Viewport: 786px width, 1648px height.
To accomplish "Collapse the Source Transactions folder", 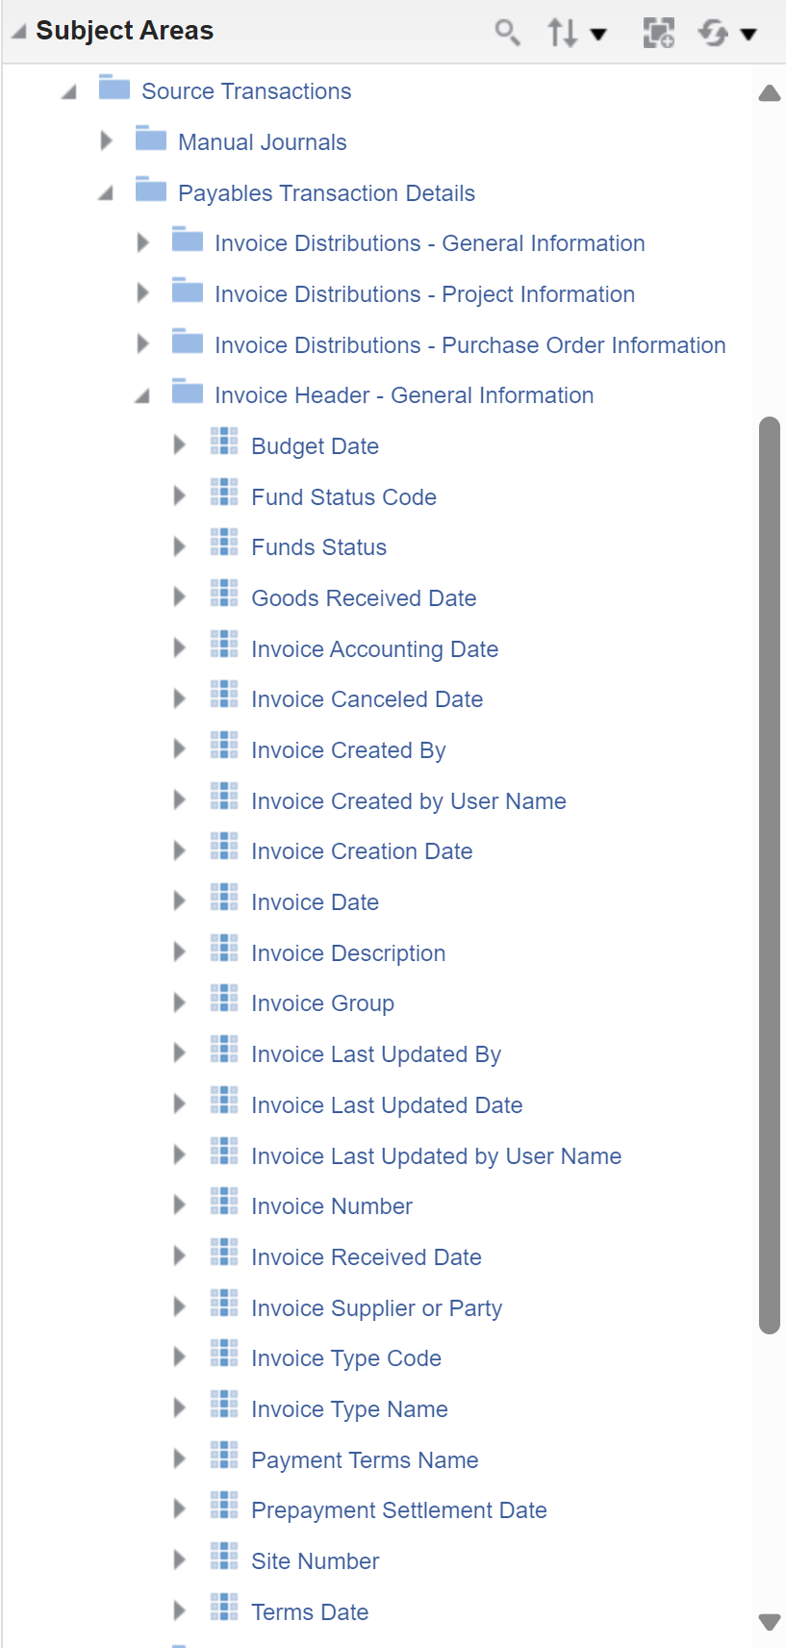I will point(68,92).
